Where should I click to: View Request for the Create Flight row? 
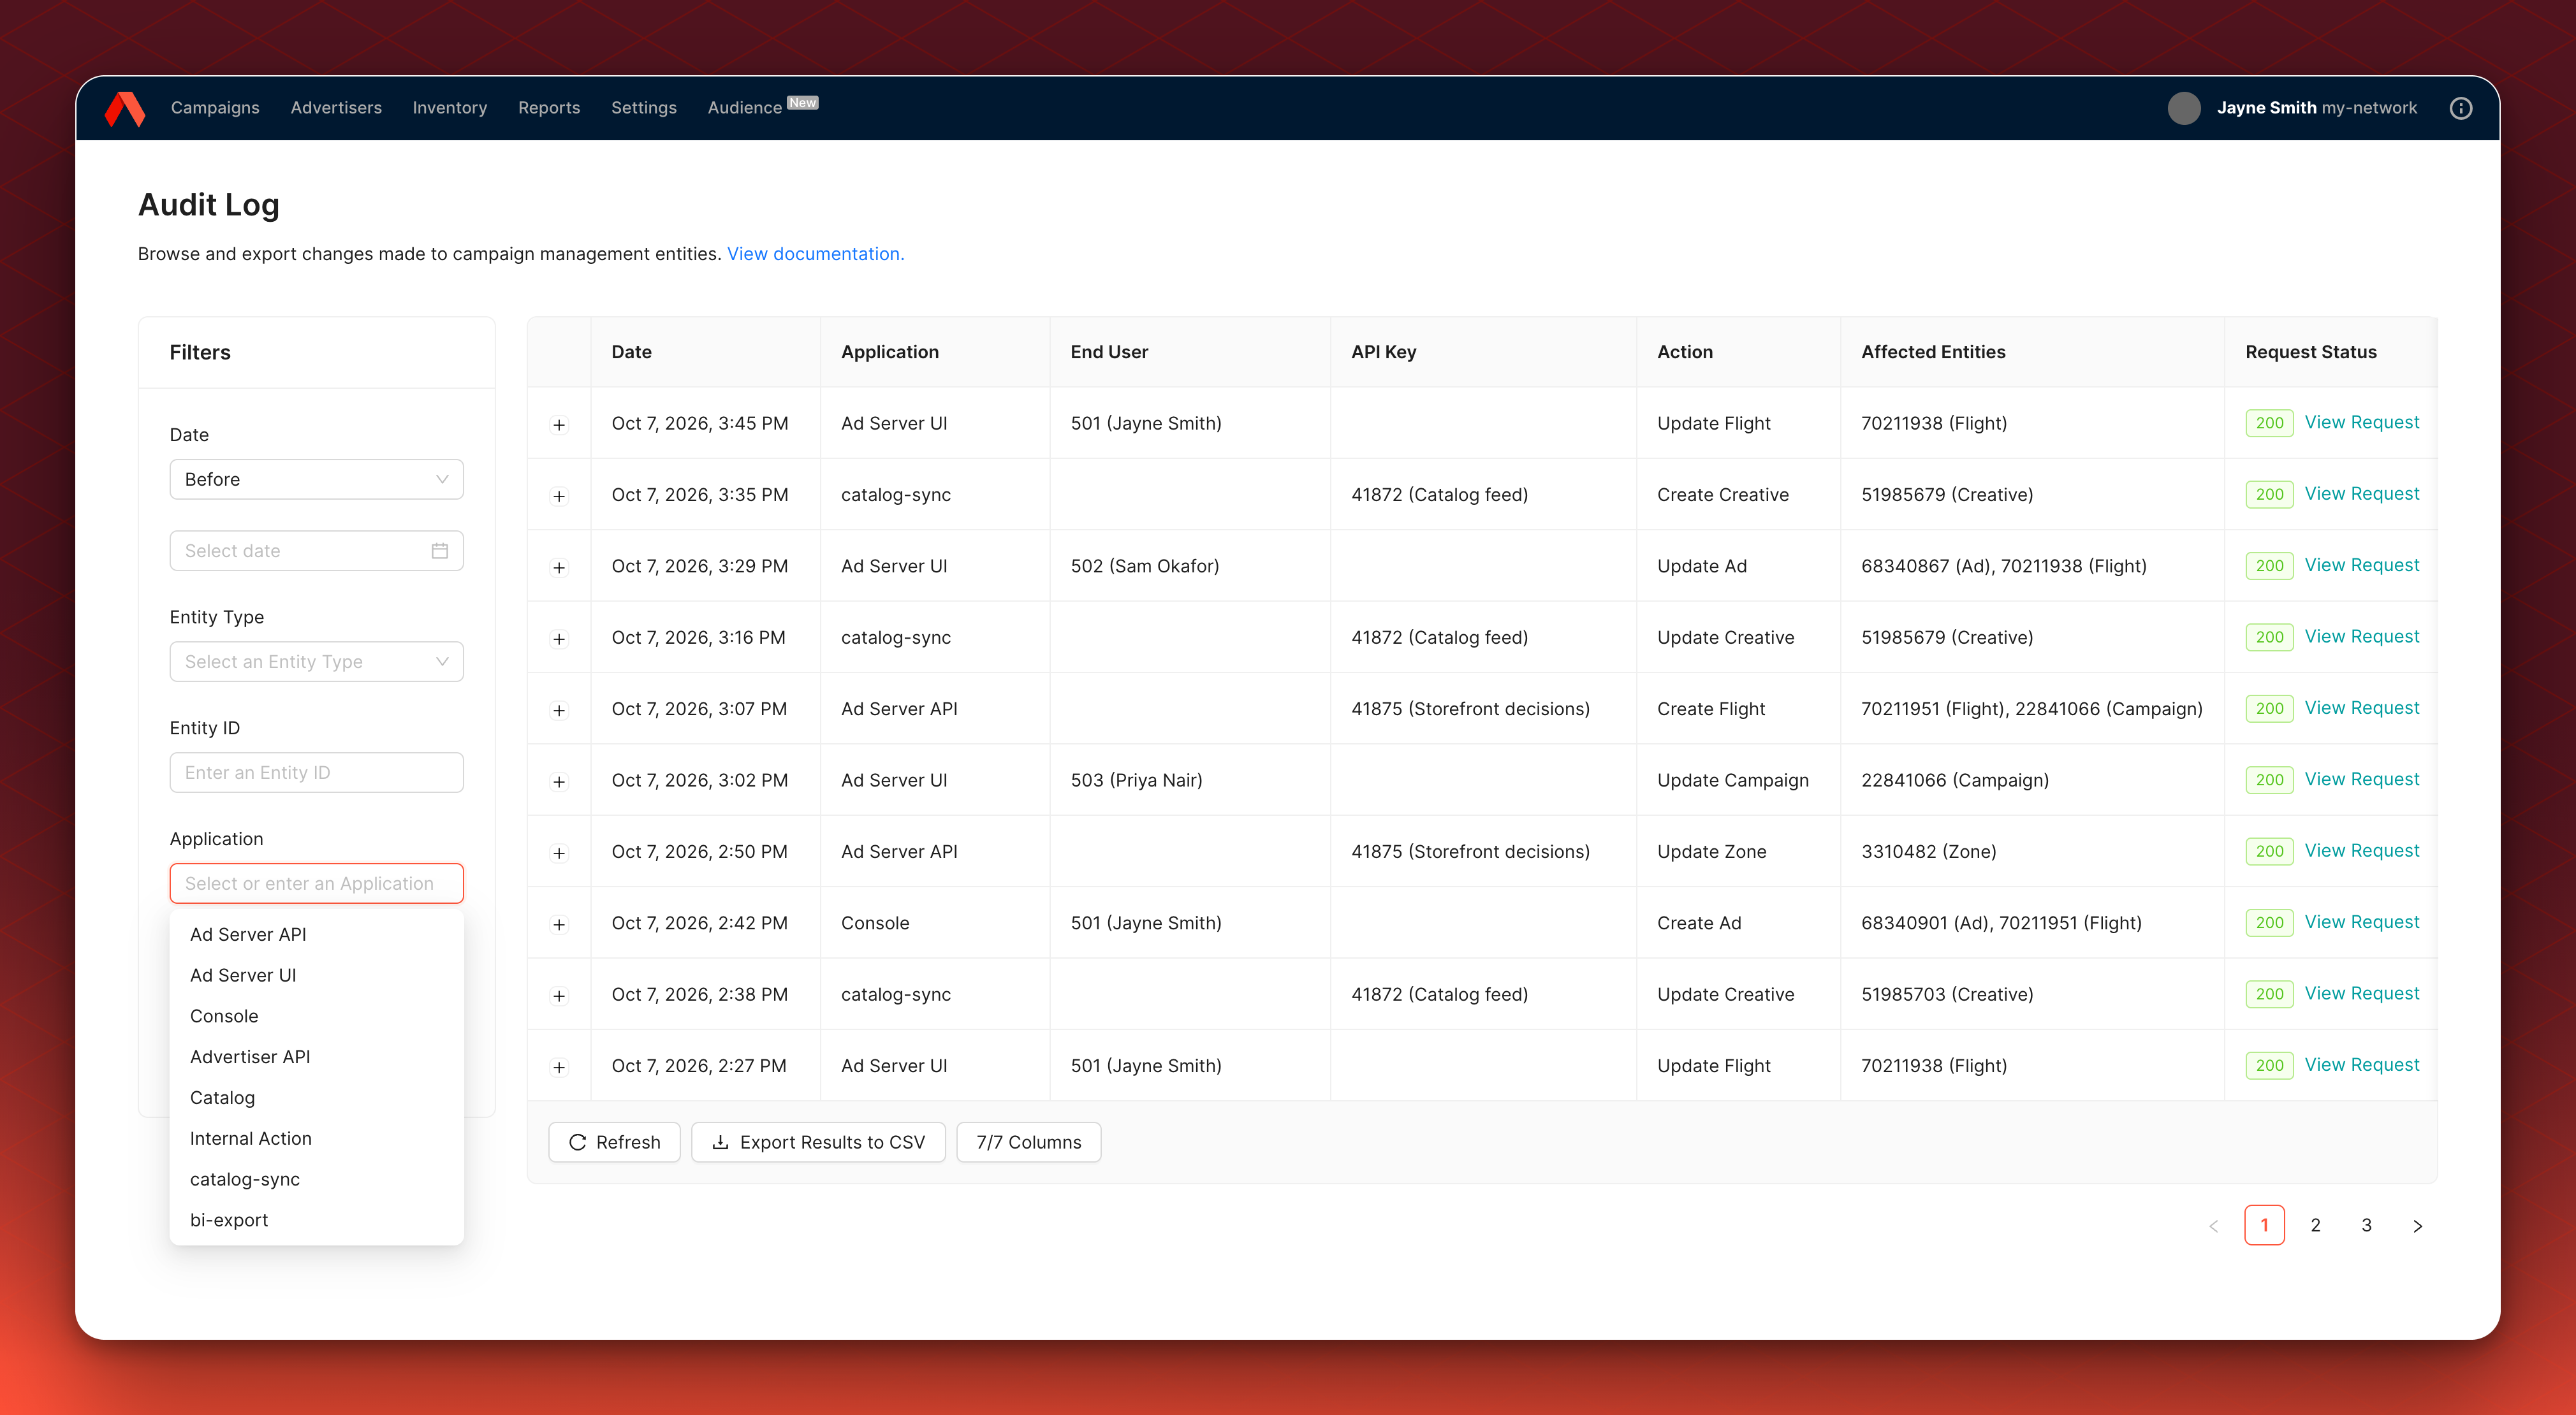click(x=2362, y=707)
